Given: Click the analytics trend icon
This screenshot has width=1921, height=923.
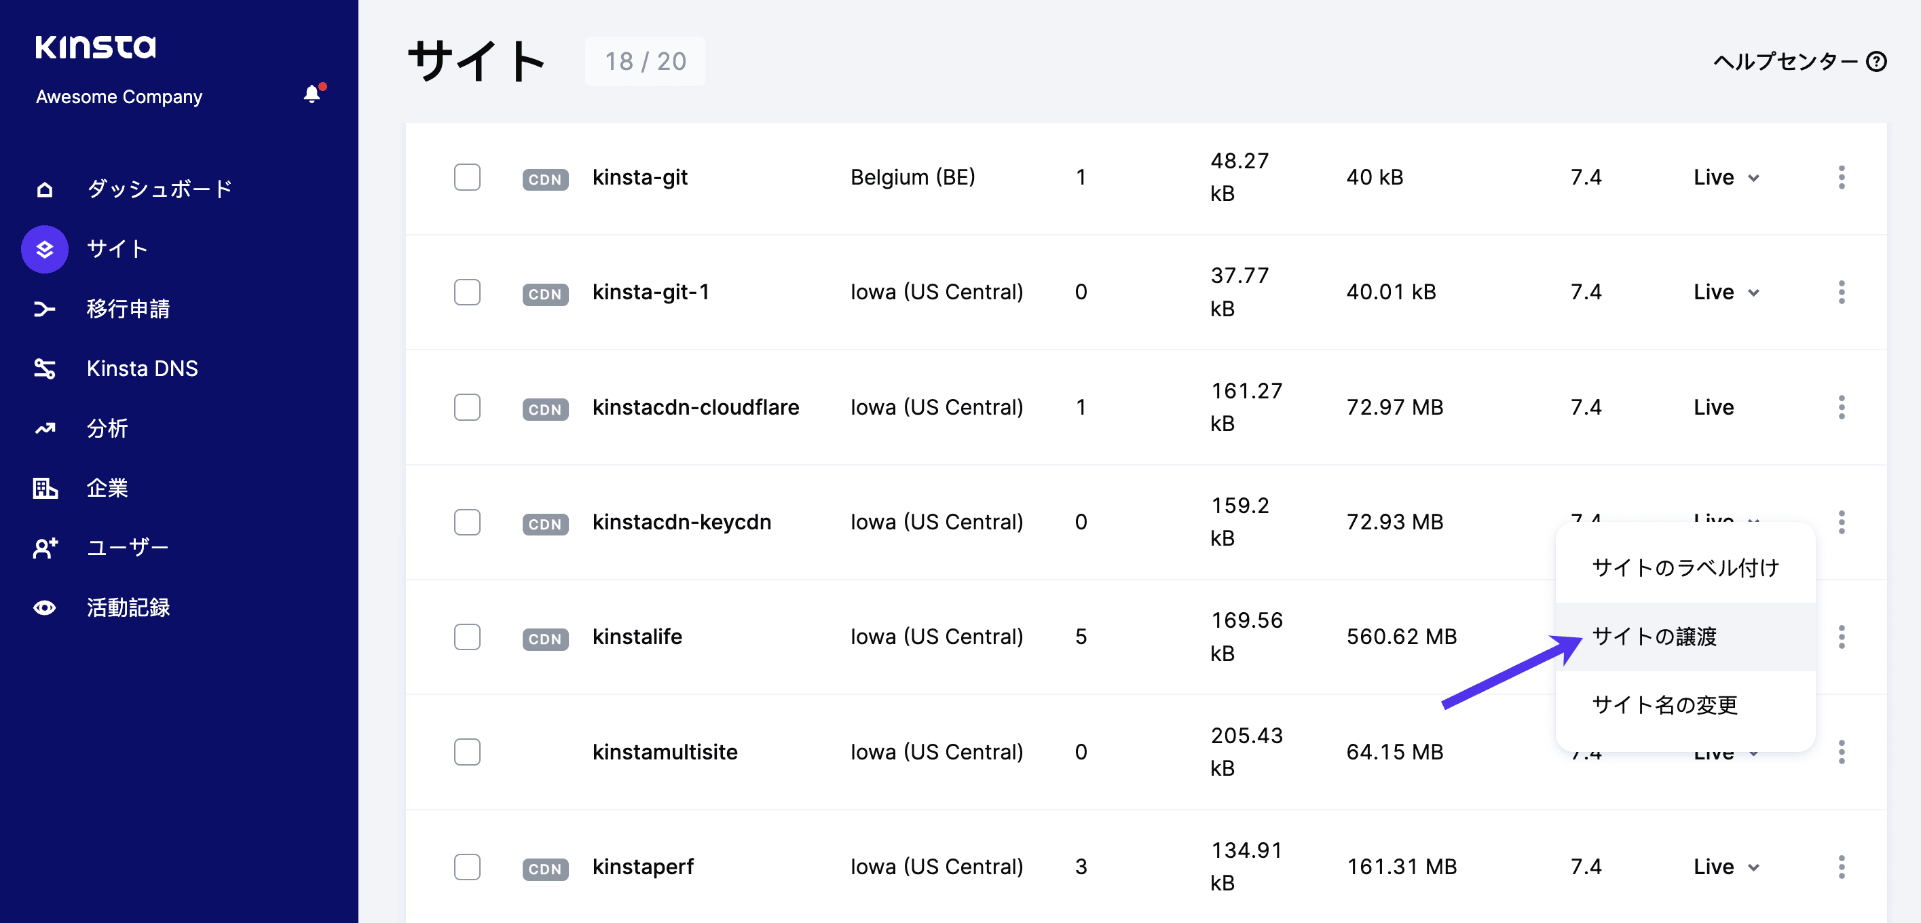Looking at the screenshot, I should [45, 428].
